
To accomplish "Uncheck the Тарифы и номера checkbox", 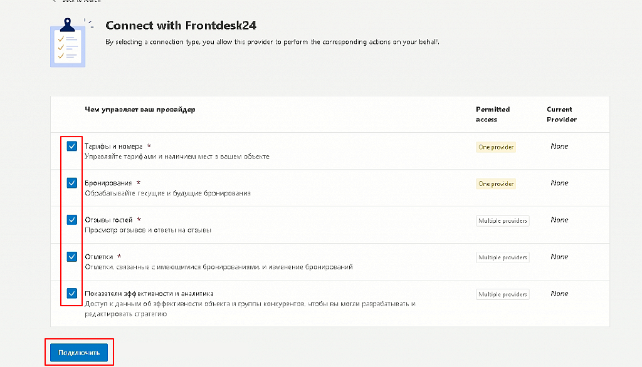I will 71,146.
